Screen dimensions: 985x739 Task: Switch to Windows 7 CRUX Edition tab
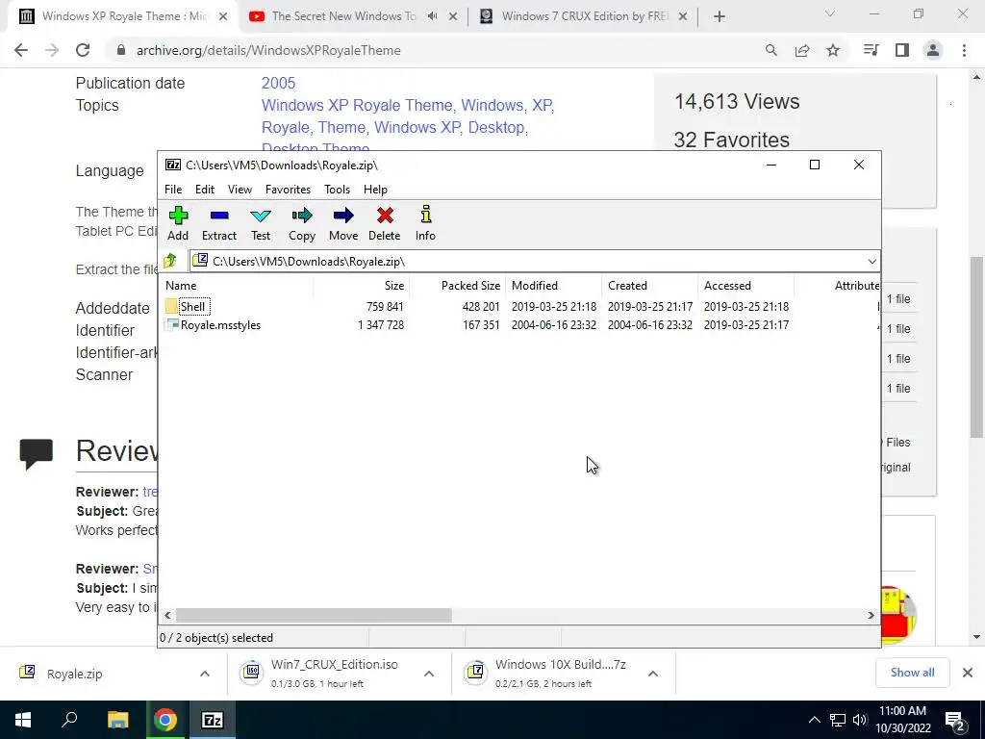tap(584, 16)
